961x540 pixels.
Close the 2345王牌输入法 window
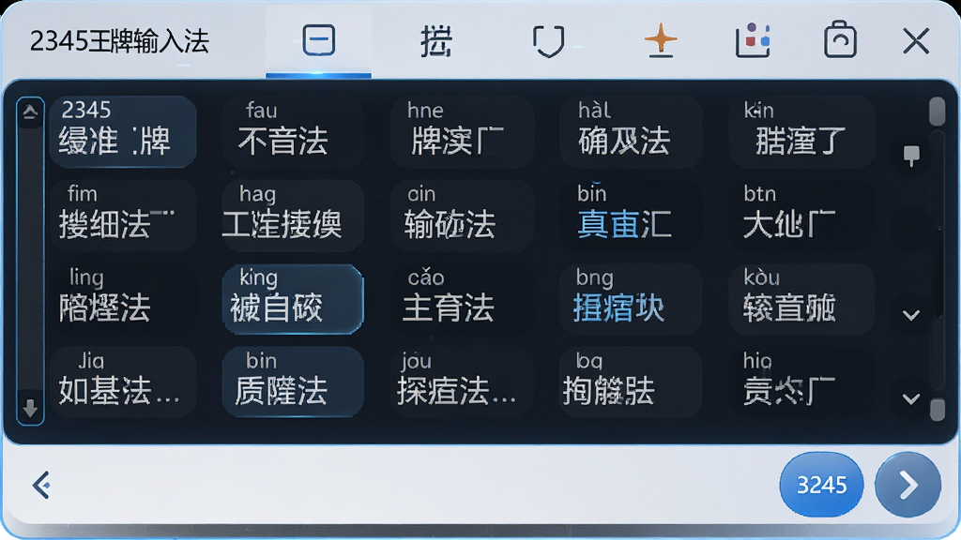916,41
